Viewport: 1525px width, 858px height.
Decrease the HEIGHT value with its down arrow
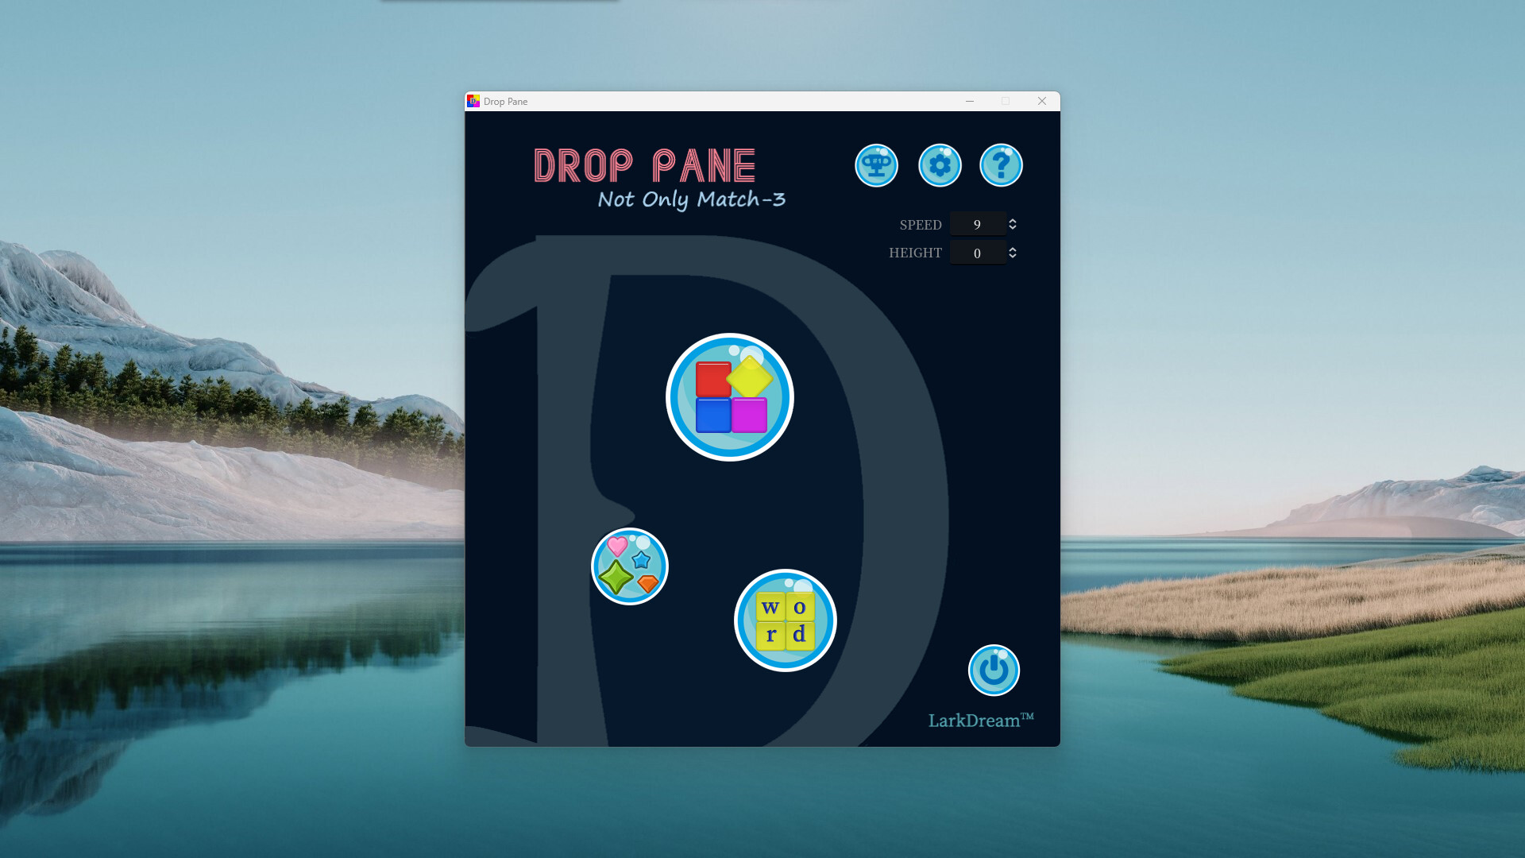tap(1013, 257)
